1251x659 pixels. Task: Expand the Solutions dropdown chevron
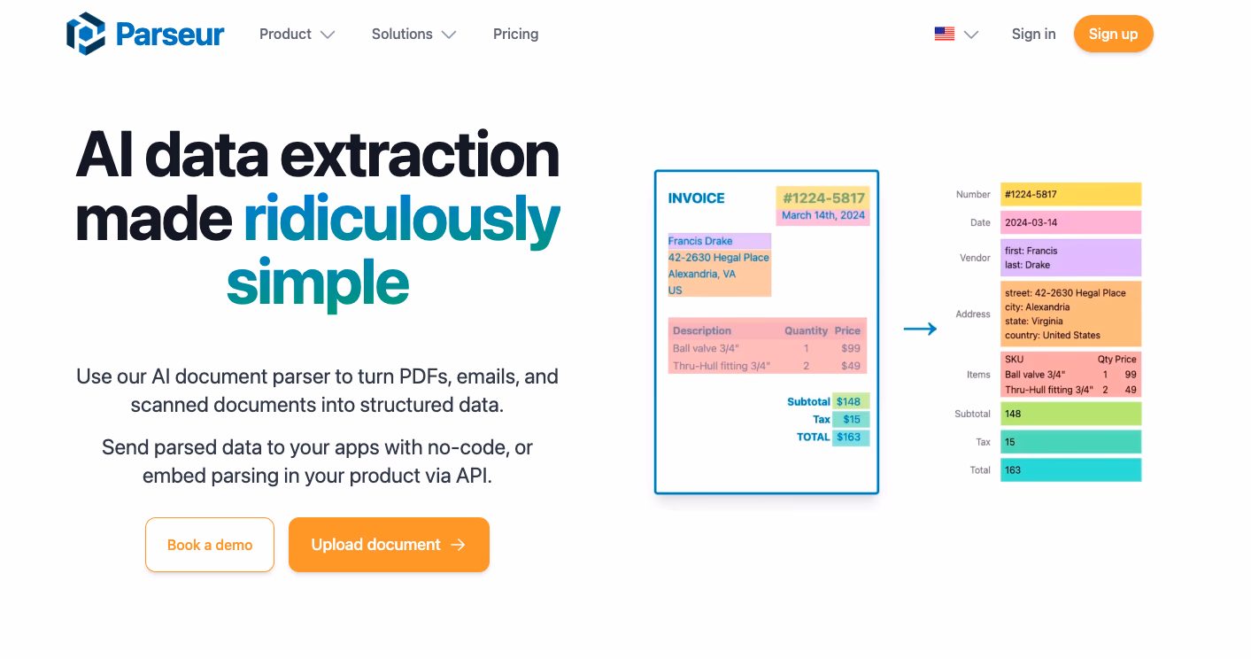pos(449,35)
